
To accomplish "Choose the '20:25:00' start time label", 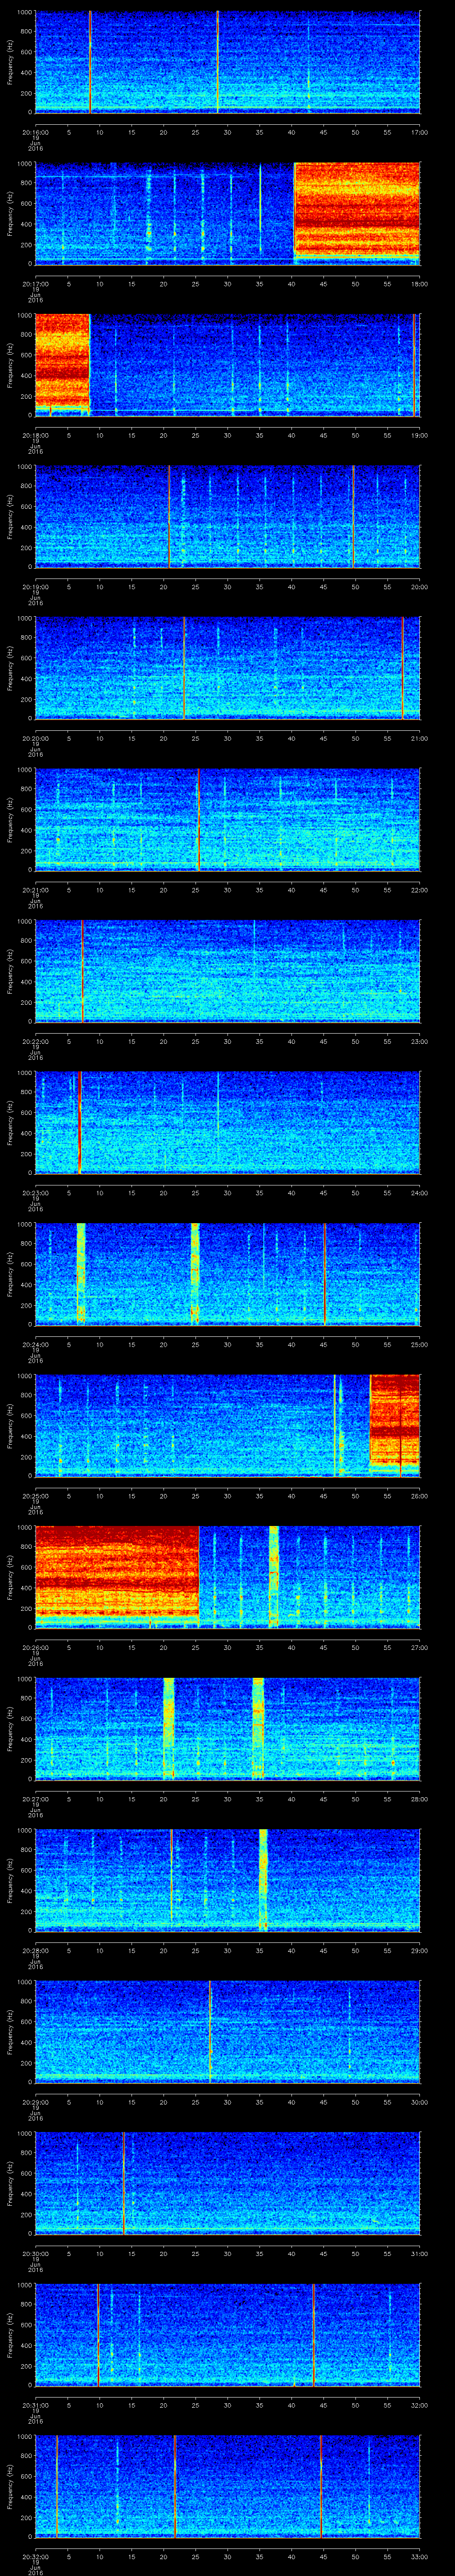I will click(35, 1496).
